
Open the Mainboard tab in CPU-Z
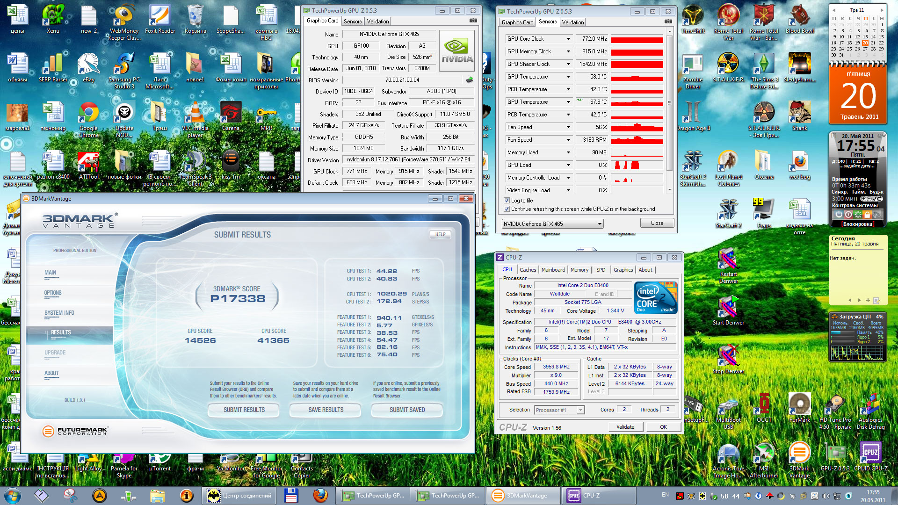pyautogui.click(x=553, y=270)
